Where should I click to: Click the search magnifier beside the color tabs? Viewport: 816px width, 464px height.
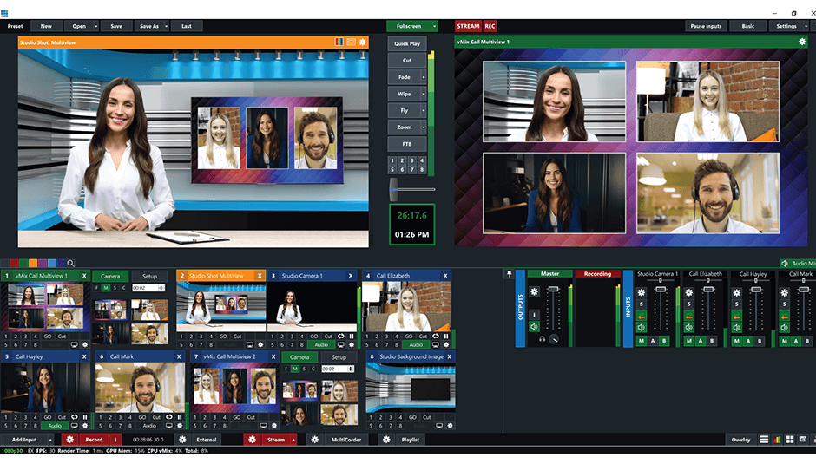click(x=70, y=263)
